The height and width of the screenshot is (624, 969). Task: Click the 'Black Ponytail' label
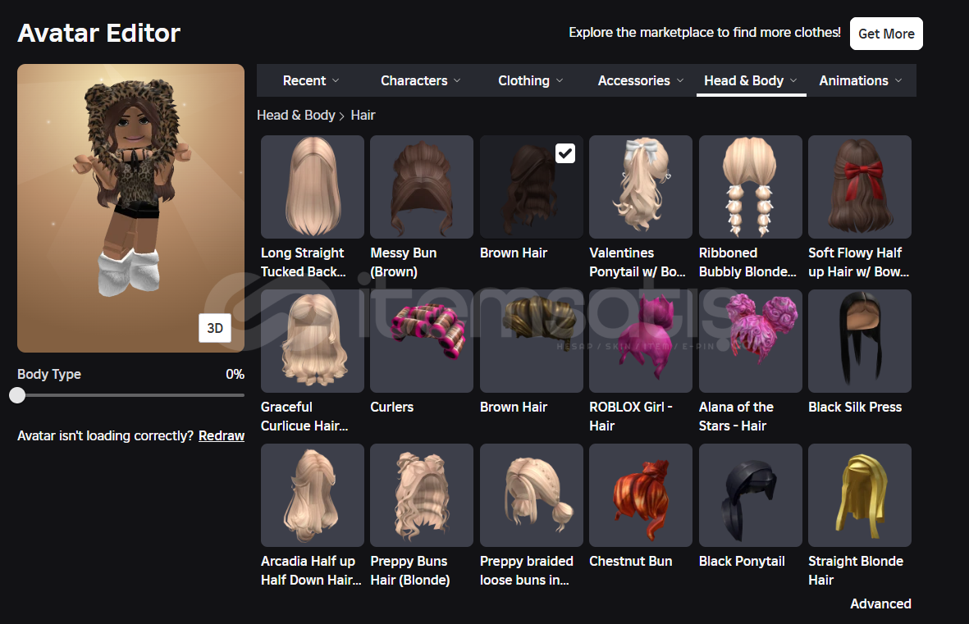(742, 561)
